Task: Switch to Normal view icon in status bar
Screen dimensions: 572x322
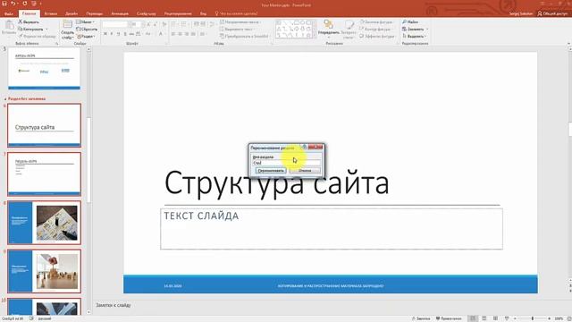Action: coord(473,318)
